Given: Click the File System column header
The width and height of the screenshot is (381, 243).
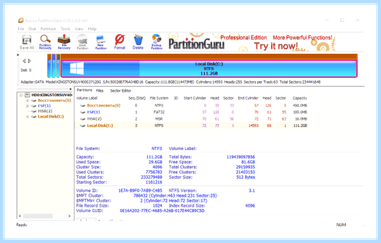Looking at the screenshot, I should pos(159,98).
